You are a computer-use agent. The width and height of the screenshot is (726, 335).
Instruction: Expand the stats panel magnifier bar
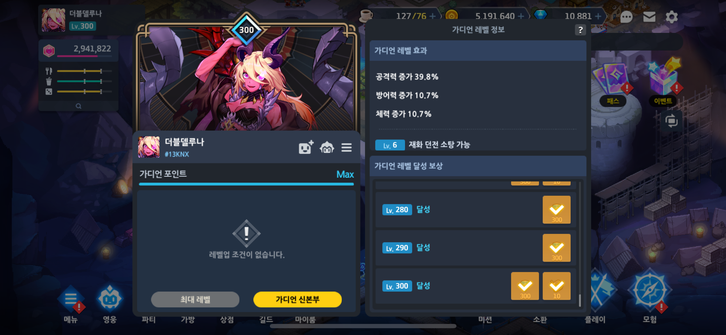point(78,106)
